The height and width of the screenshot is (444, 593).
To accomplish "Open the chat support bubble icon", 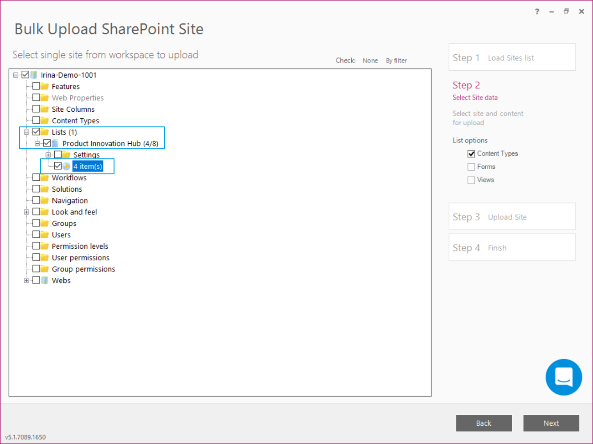I will point(564,377).
